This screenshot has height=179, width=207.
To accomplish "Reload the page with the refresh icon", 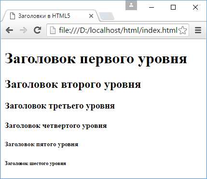I will tap(38, 30).
